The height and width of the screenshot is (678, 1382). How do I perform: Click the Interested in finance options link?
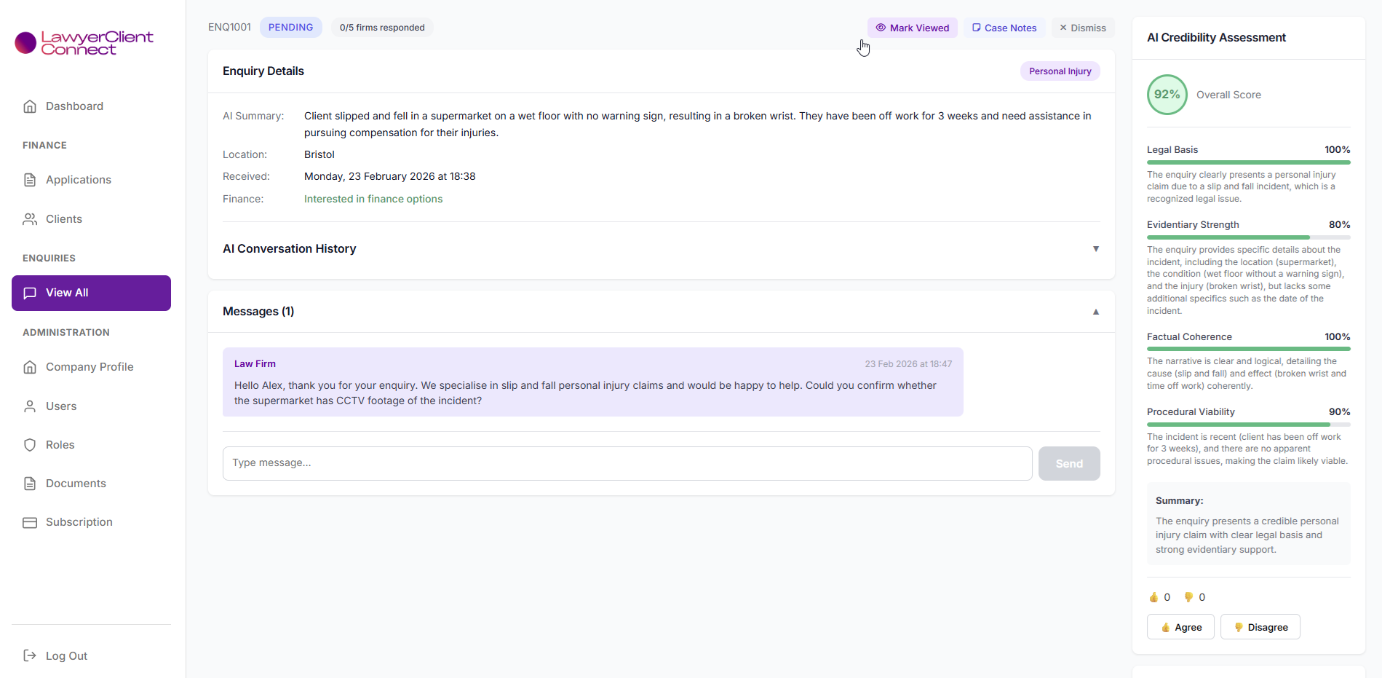[x=373, y=198]
